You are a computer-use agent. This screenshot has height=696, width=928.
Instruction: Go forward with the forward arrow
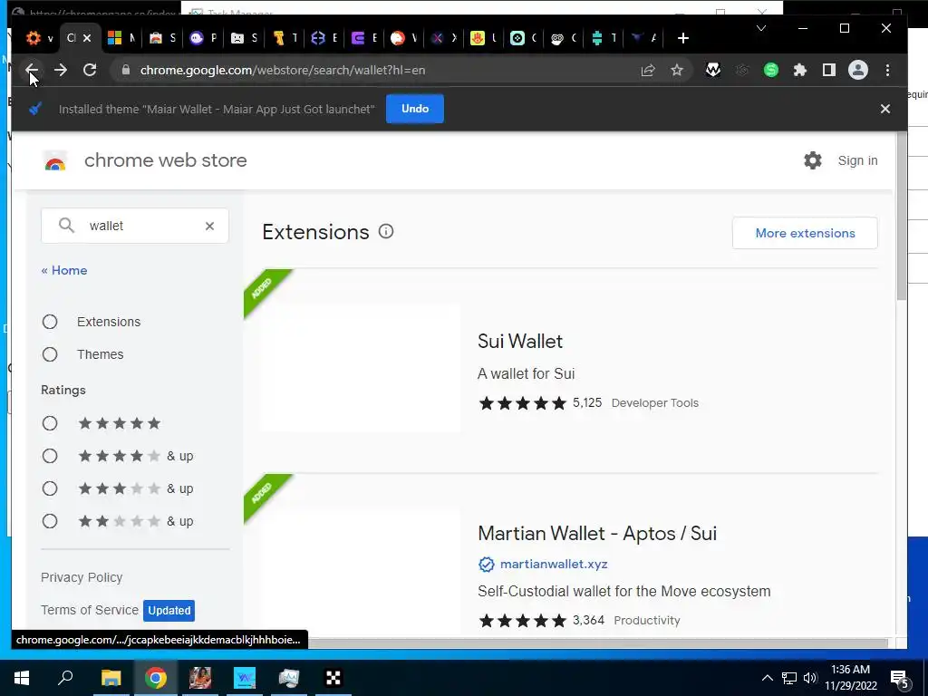[x=61, y=71]
